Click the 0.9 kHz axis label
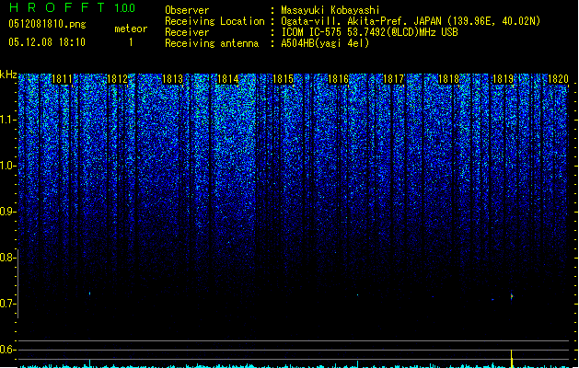The width and height of the screenshot is (579, 368). pyautogui.click(x=7, y=212)
